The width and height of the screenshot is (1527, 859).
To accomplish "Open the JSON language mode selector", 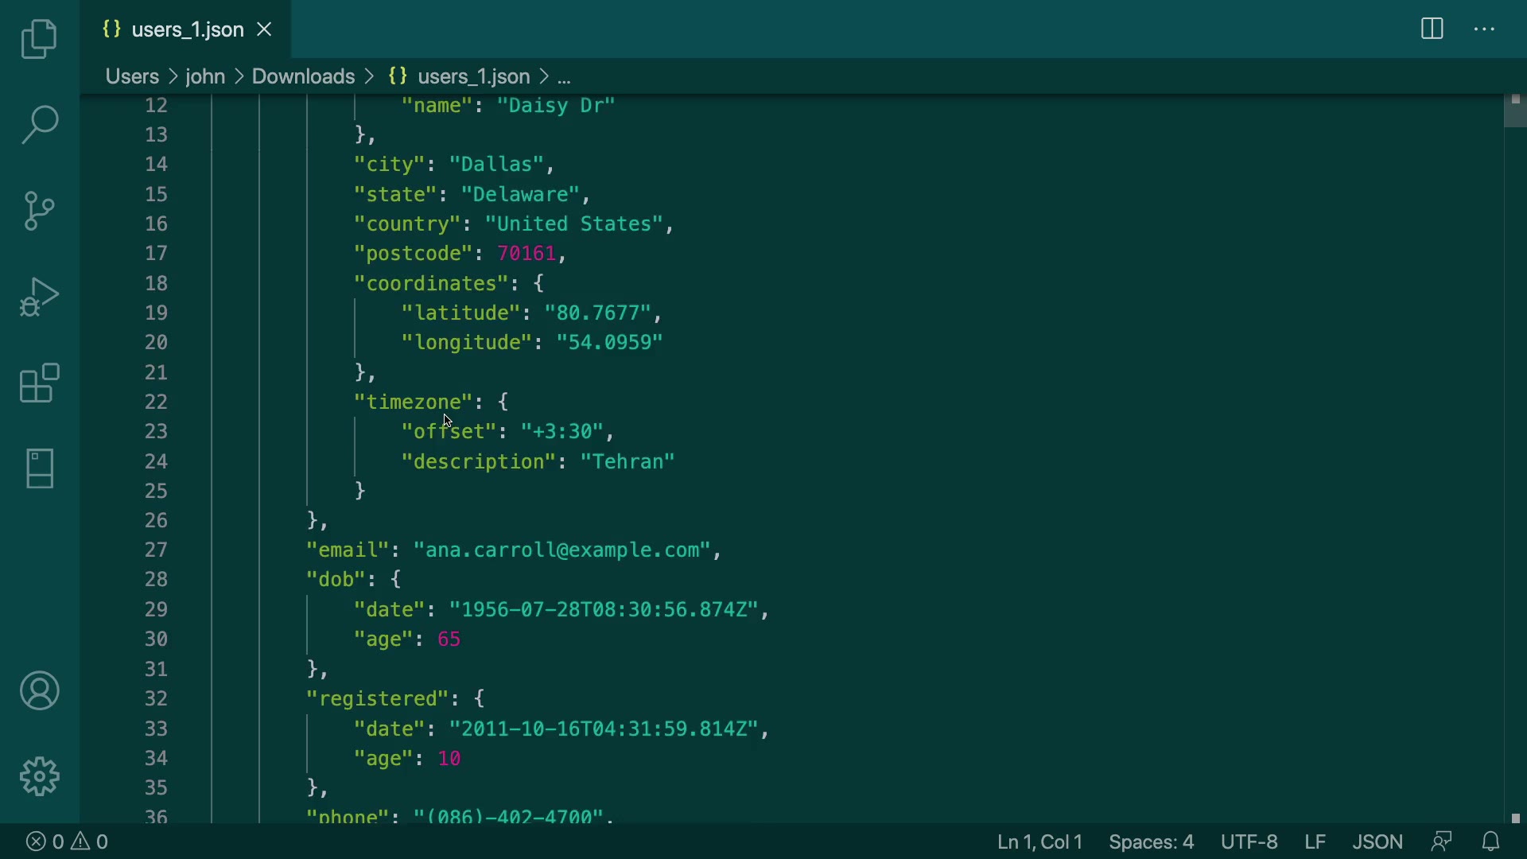I will coord(1377,842).
